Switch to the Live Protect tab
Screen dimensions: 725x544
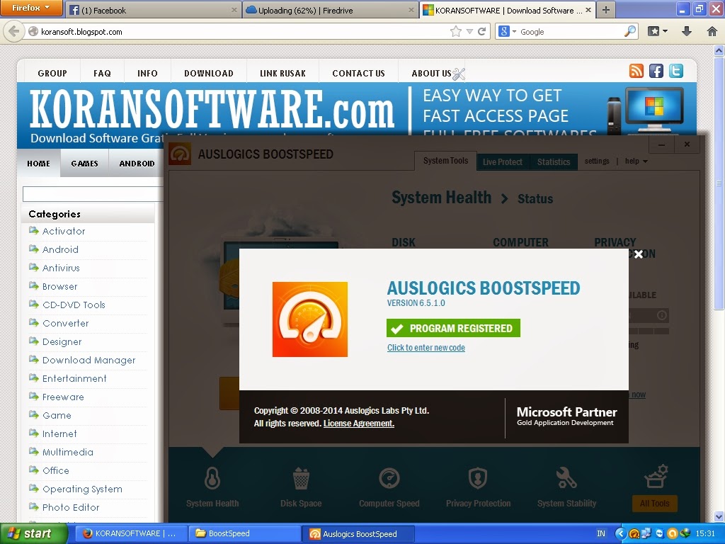(503, 162)
